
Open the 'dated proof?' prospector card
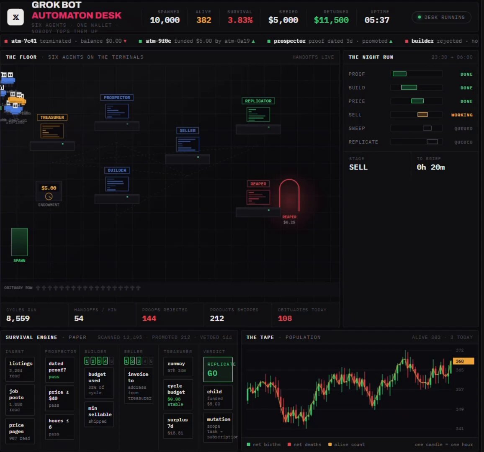pyautogui.click(x=59, y=370)
